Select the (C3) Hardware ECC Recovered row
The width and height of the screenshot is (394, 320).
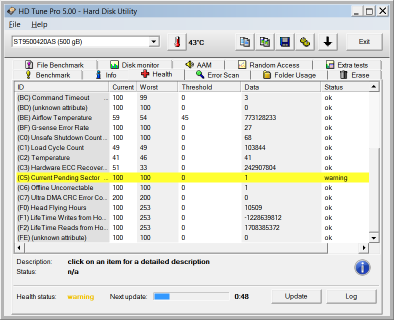(192, 168)
